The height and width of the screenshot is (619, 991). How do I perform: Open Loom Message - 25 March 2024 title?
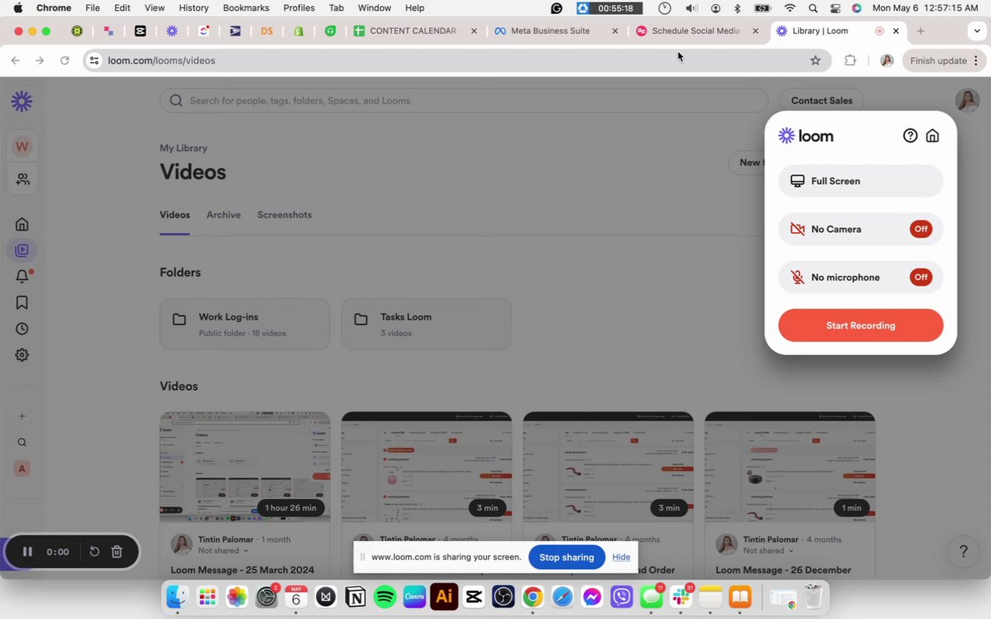(242, 570)
